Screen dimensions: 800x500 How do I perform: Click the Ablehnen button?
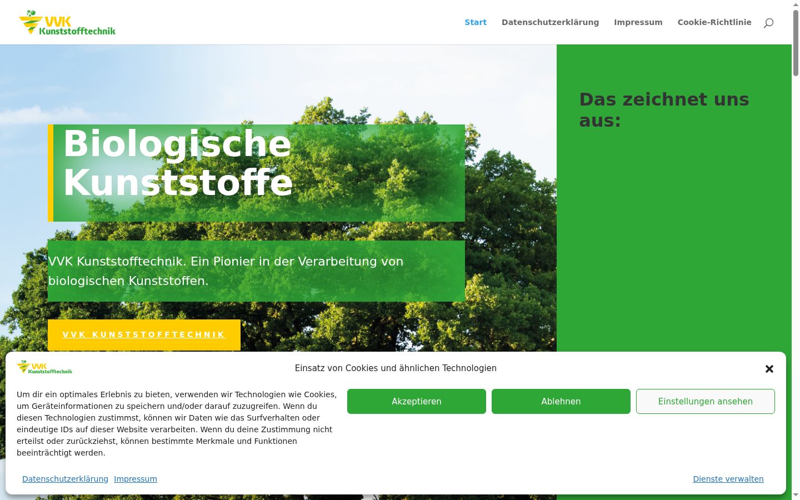[x=561, y=401]
